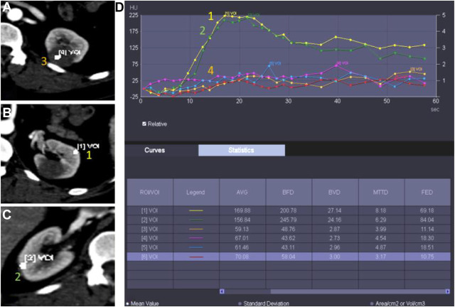The height and width of the screenshot is (307, 455).
Task: Toggle the Relative checkbox
Action: (144, 124)
